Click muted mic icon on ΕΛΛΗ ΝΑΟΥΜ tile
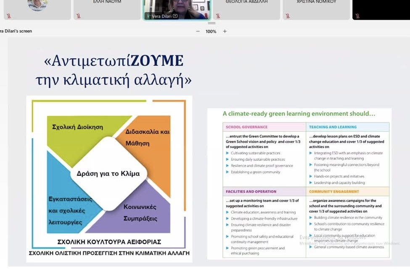 [x=78, y=16]
